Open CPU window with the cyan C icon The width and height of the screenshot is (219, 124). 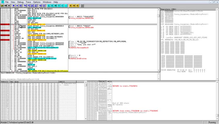click(62, 6)
